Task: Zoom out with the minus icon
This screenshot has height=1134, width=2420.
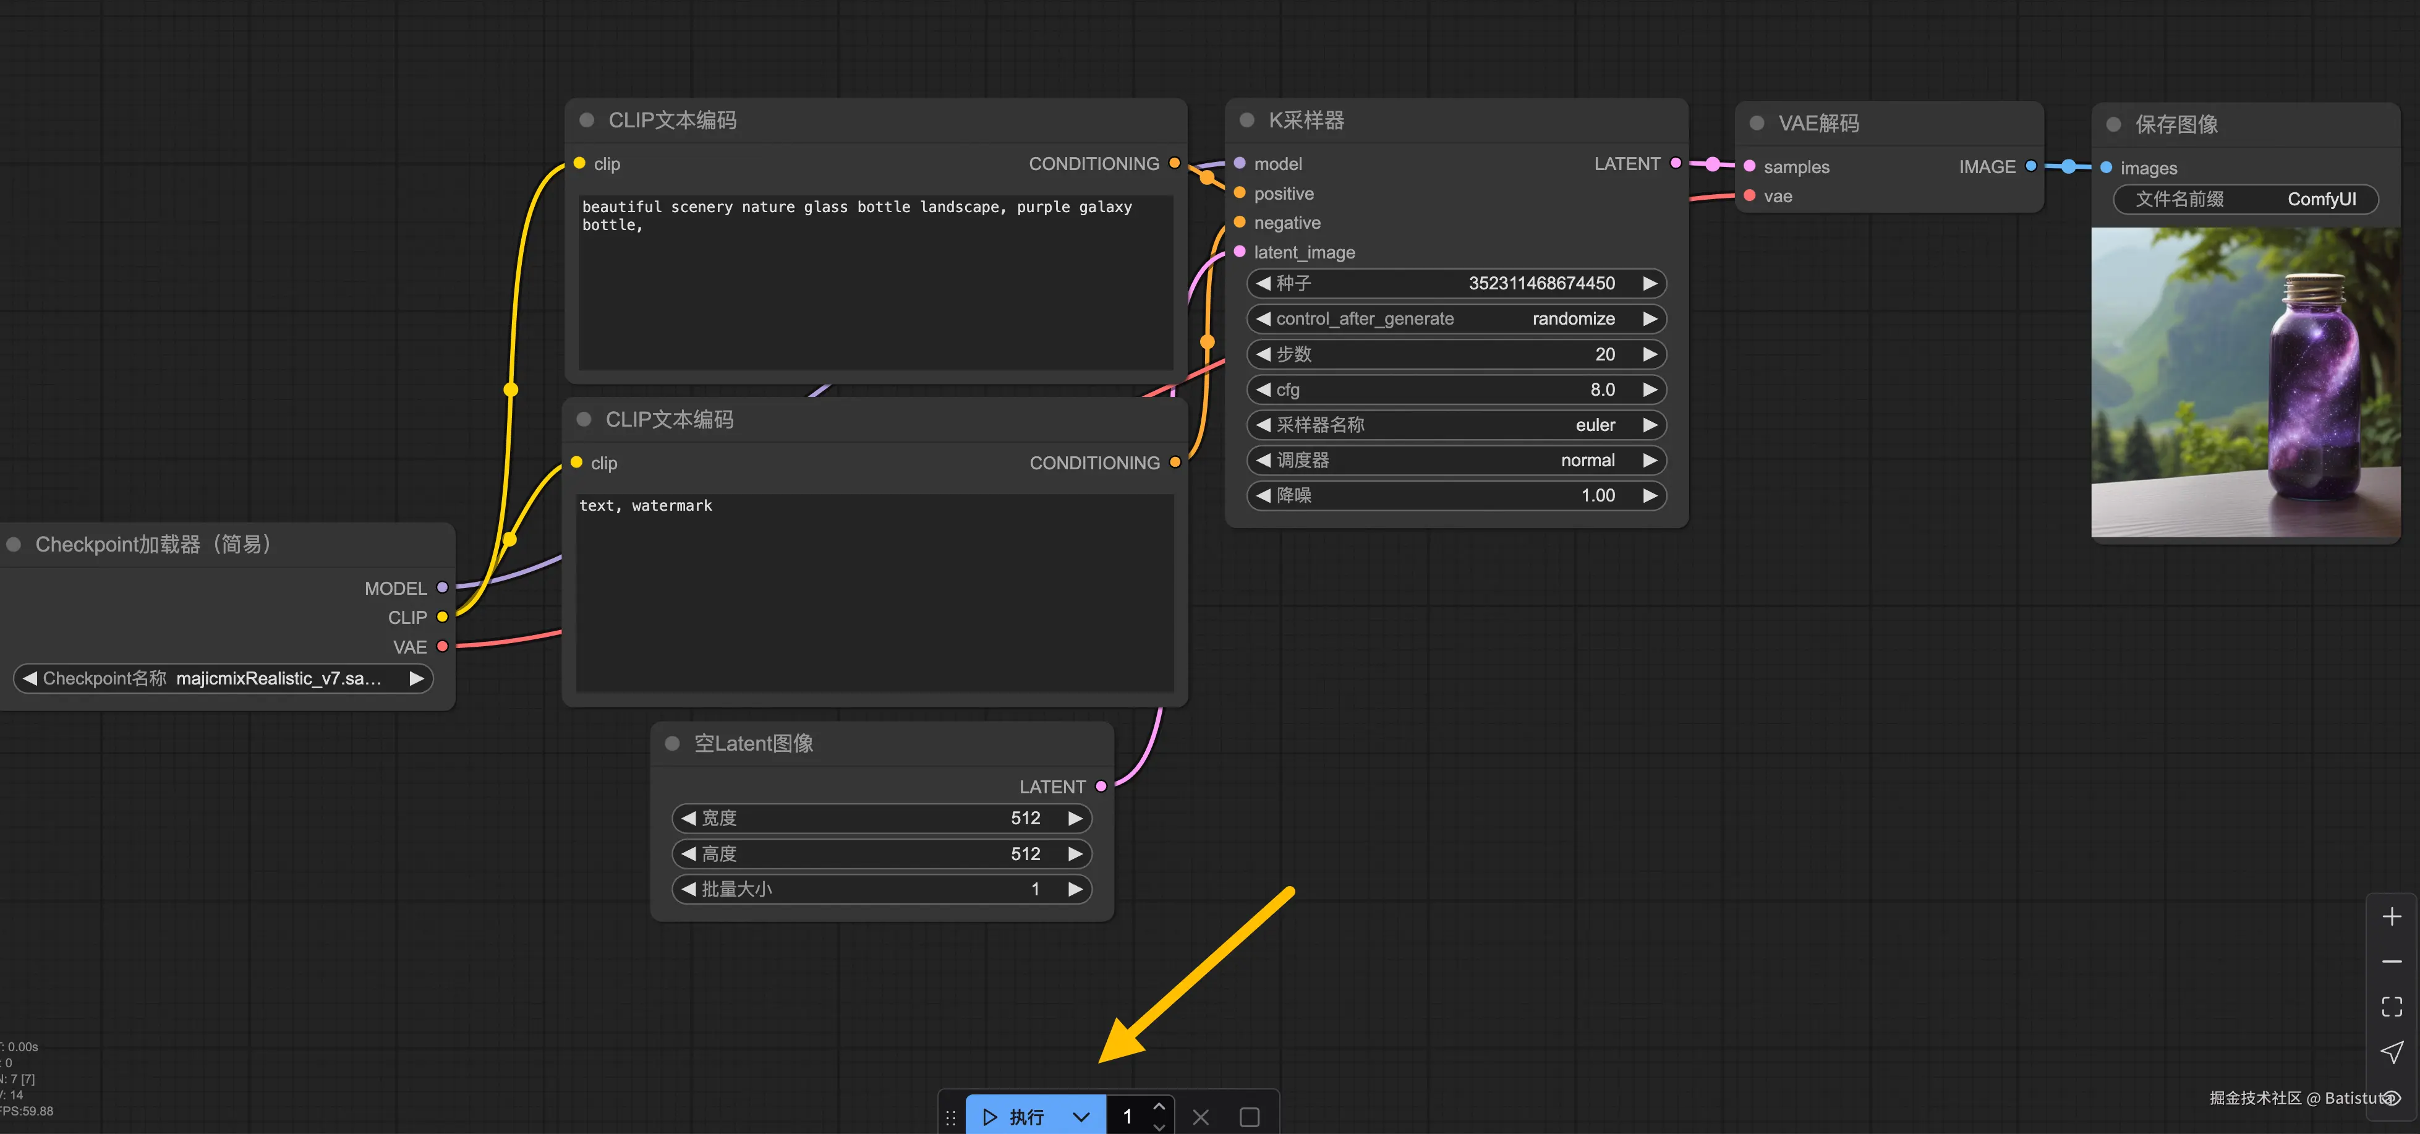Action: pyautogui.click(x=2391, y=961)
